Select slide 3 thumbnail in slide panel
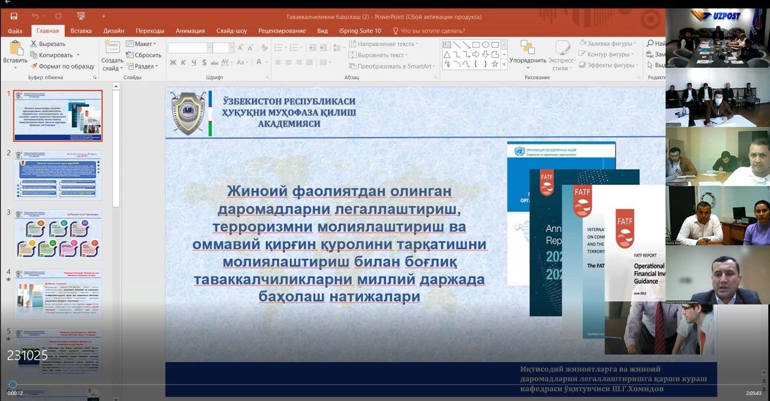The width and height of the screenshot is (770, 401). click(58, 234)
